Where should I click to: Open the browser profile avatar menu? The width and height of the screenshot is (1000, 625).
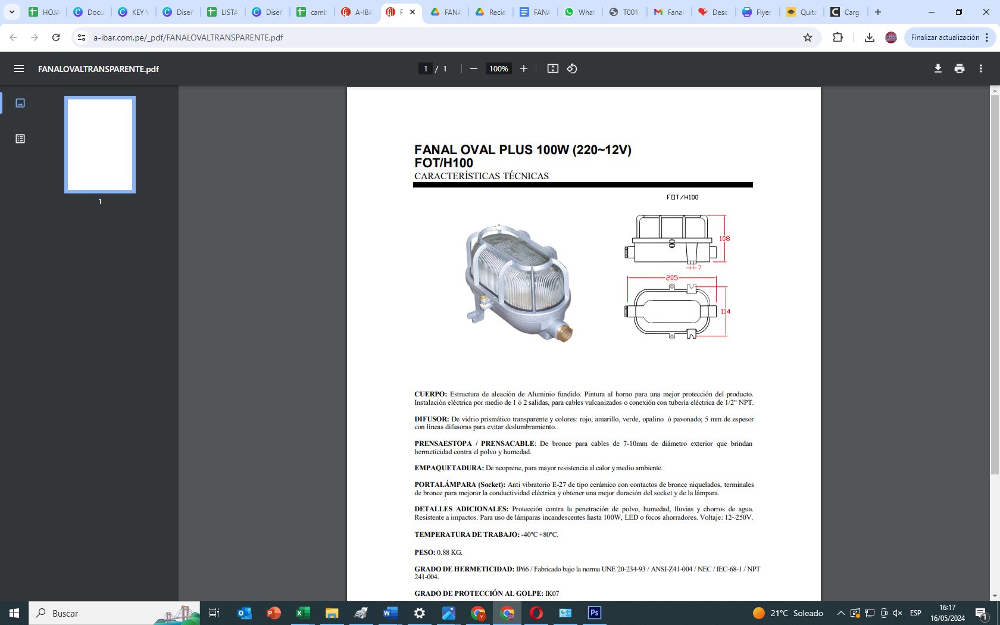tap(890, 37)
